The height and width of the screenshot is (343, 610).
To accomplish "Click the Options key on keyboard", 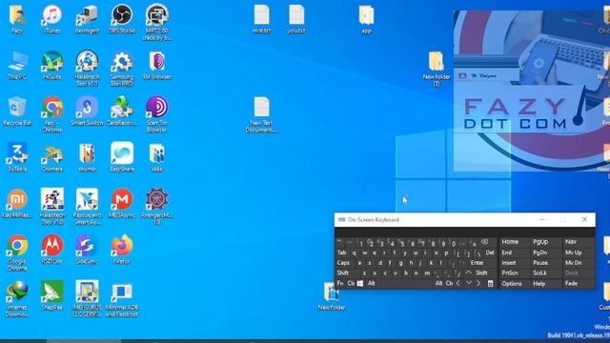I will (512, 284).
